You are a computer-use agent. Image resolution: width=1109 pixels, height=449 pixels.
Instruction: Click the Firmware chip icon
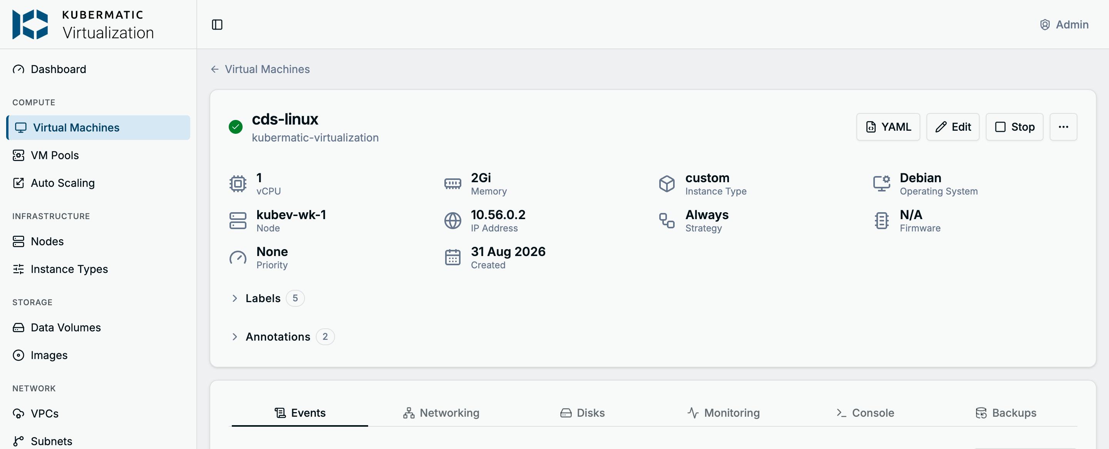881,221
